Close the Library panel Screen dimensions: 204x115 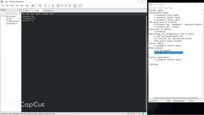(20, 10)
